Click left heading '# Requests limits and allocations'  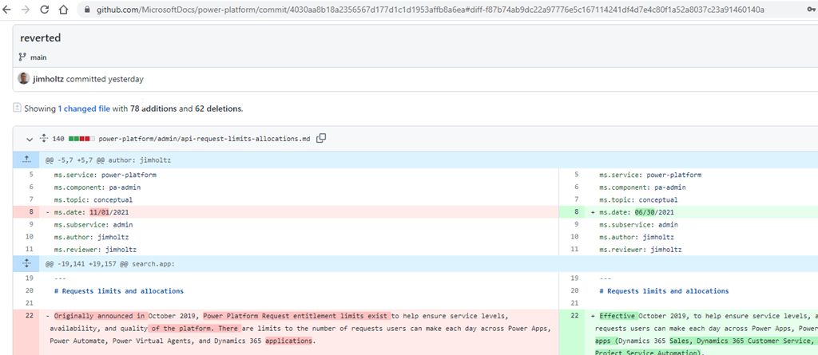point(118,291)
